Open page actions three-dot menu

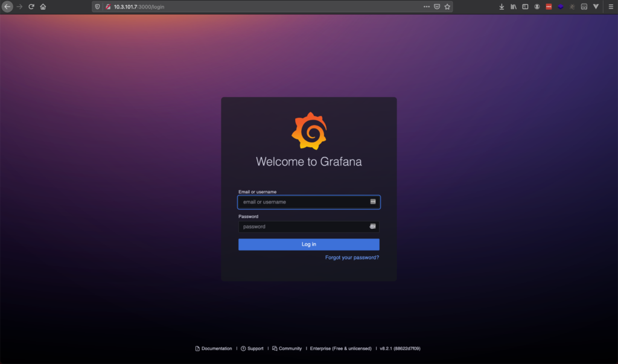(427, 7)
